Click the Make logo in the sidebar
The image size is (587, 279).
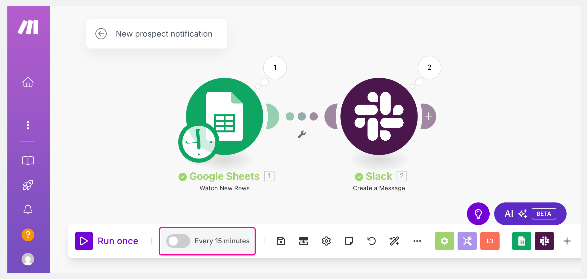[x=28, y=27]
